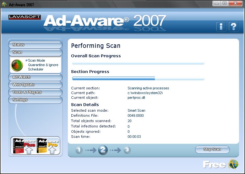Viewport: 245px width, 174px height.
Task: Click the step 2 circle indicator
Action: click(103, 150)
